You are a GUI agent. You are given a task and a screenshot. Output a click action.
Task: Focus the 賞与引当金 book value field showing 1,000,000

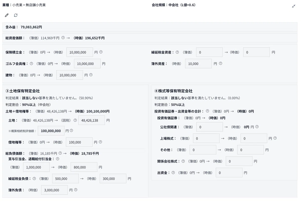click(36, 167)
